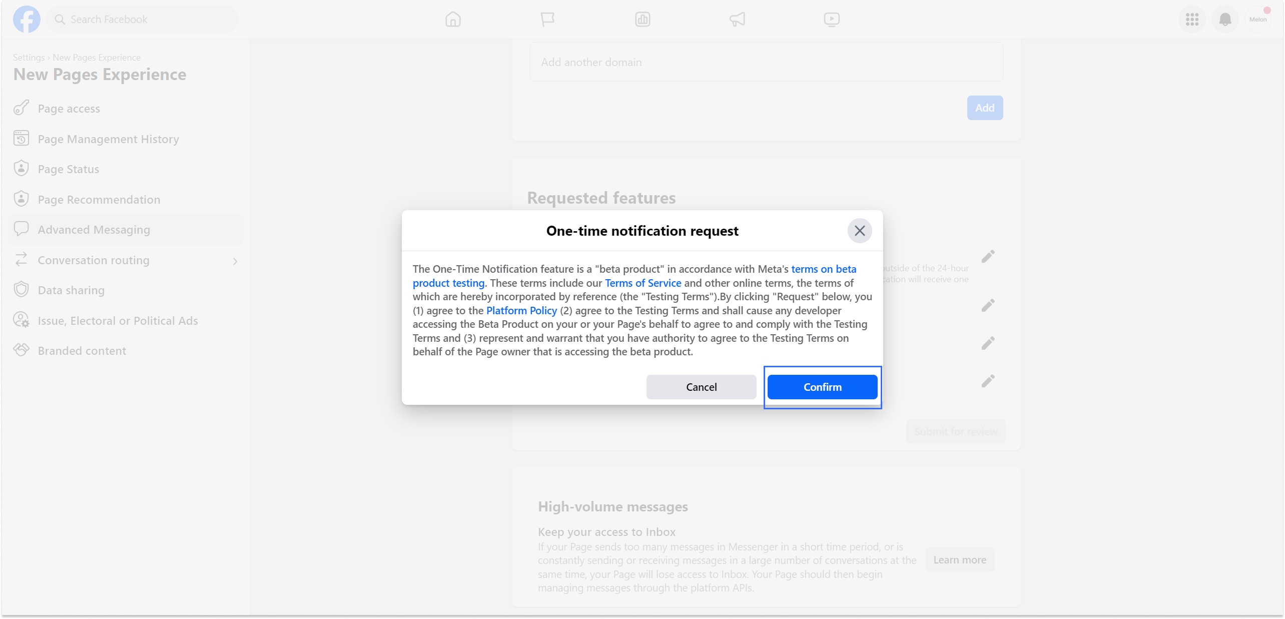Expand Conversation routing chevron
The height and width of the screenshot is (619, 1285).
tap(235, 261)
